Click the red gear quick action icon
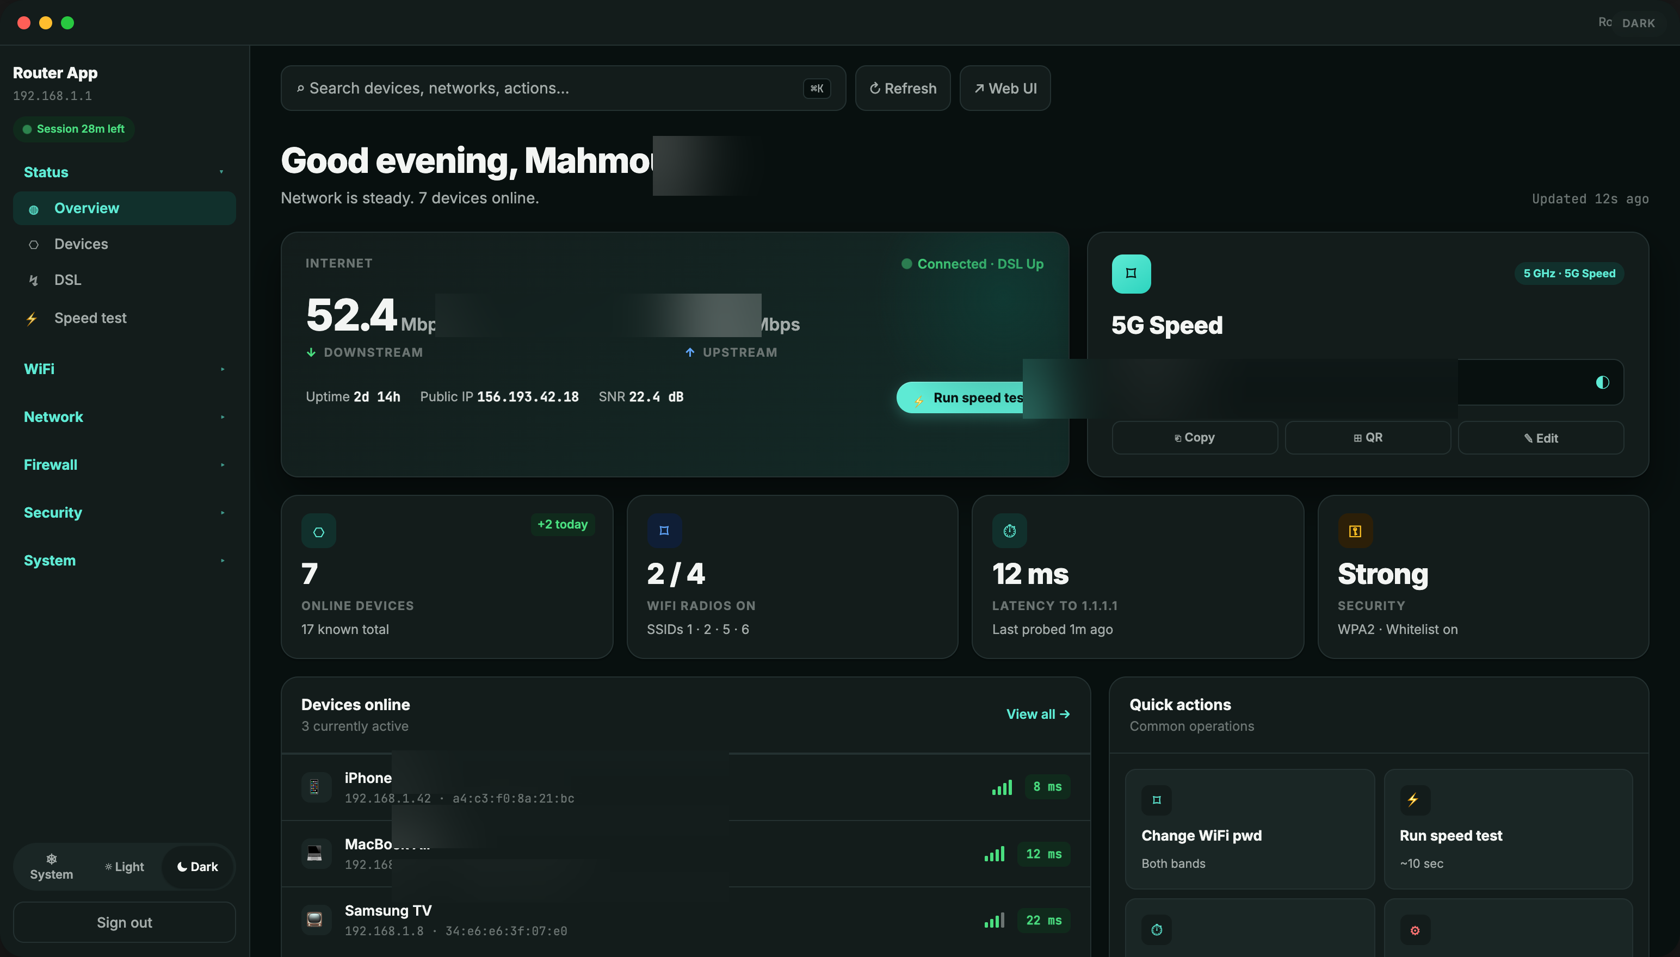The width and height of the screenshot is (1680, 957). (1415, 930)
